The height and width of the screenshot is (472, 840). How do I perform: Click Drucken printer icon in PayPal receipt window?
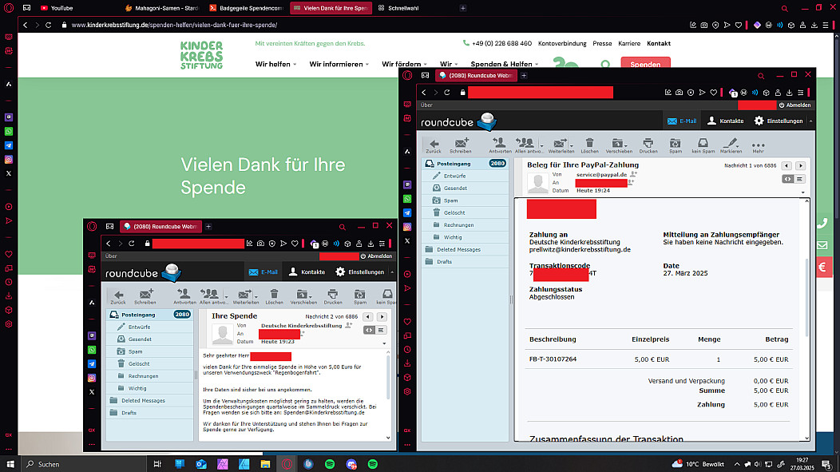(x=648, y=144)
